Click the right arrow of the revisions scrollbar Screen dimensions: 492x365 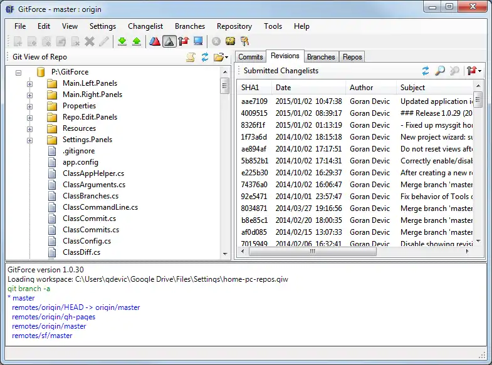point(468,252)
